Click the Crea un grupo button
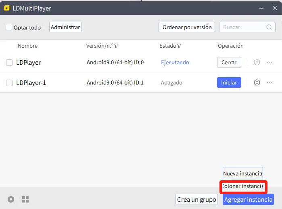 [196, 199]
